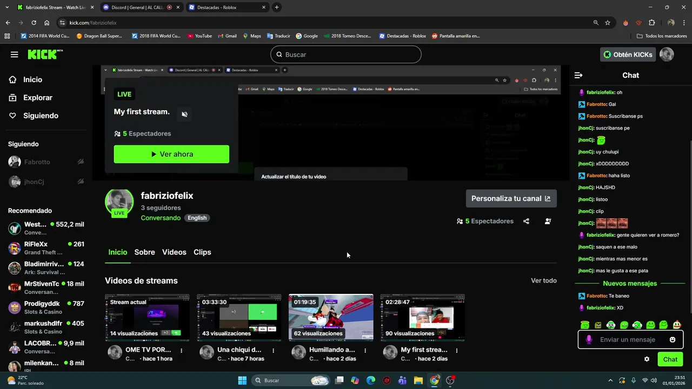Open a new browser tab with plus button
The width and height of the screenshot is (692, 389).
pos(277,8)
